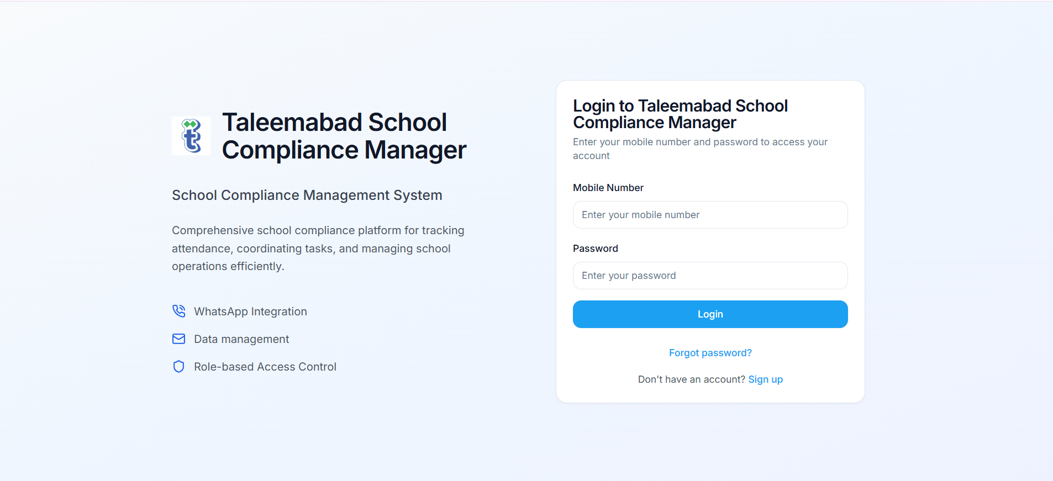Focus the Mobile Number input field
The width and height of the screenshot is (1053, 481).
pos(710,215)
